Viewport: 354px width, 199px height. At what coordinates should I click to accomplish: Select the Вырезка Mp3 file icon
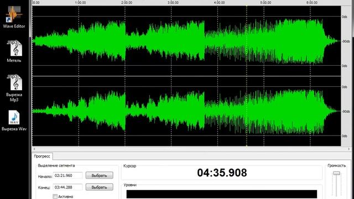click(14, 88)
